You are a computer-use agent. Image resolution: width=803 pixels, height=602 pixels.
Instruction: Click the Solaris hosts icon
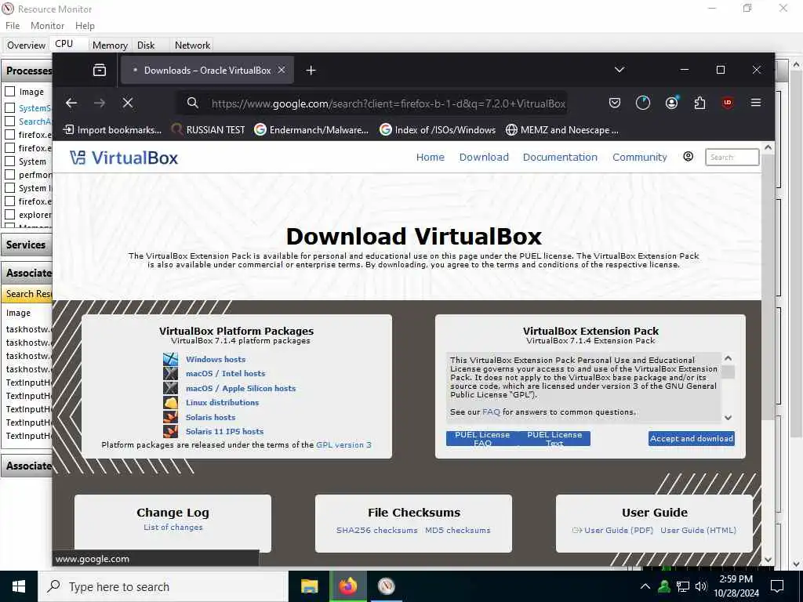click(x=170, y=417)
